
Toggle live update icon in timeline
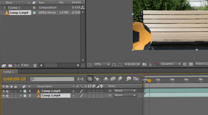pos(90,79)
